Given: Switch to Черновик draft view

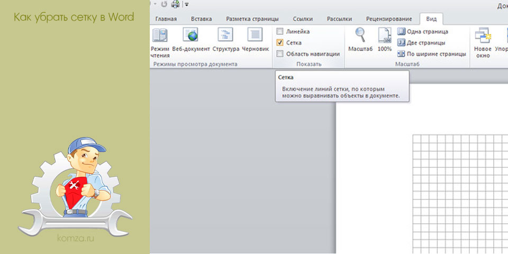Looking at the screenshot, I should [255, 40].
